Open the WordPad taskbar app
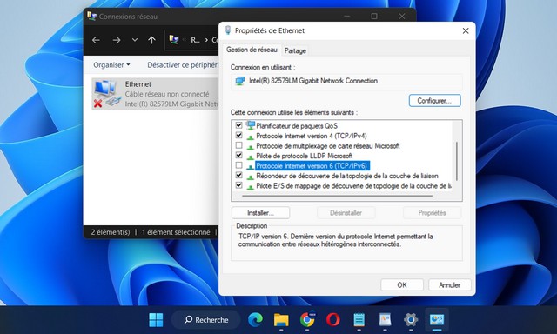The height and width of the screenshot is (334, 557). [385, 320]
